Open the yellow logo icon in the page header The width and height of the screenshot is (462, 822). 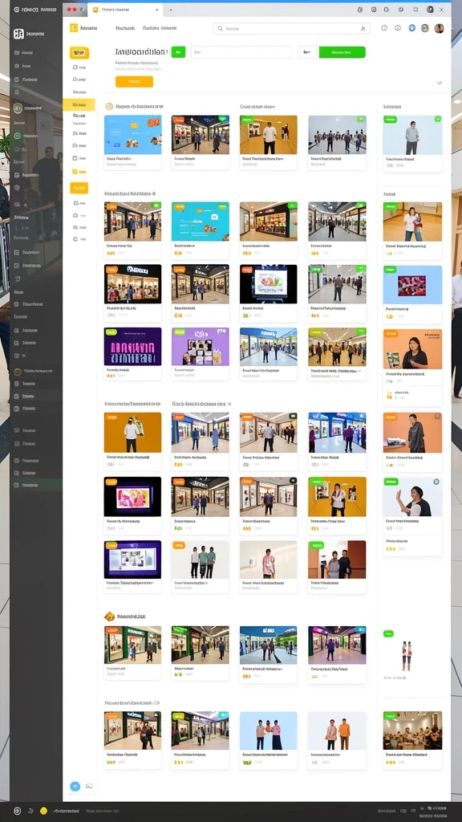pos(74,28)
